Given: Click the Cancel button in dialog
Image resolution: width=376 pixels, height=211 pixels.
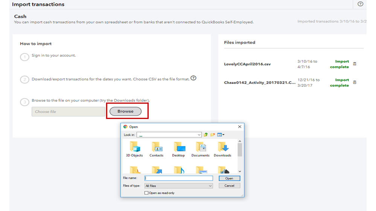Looking at the screenshot, I should [x=229, y=185].
